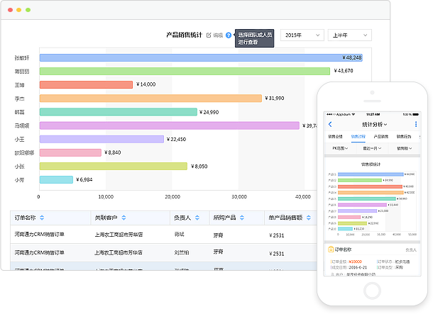
Task: Sort table by 订单名称 column arrows
Action: 42,218
